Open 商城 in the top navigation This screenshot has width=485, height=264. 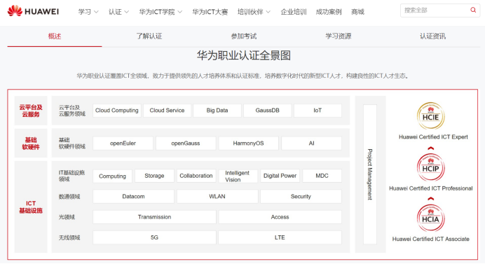(x=357, y=12)
